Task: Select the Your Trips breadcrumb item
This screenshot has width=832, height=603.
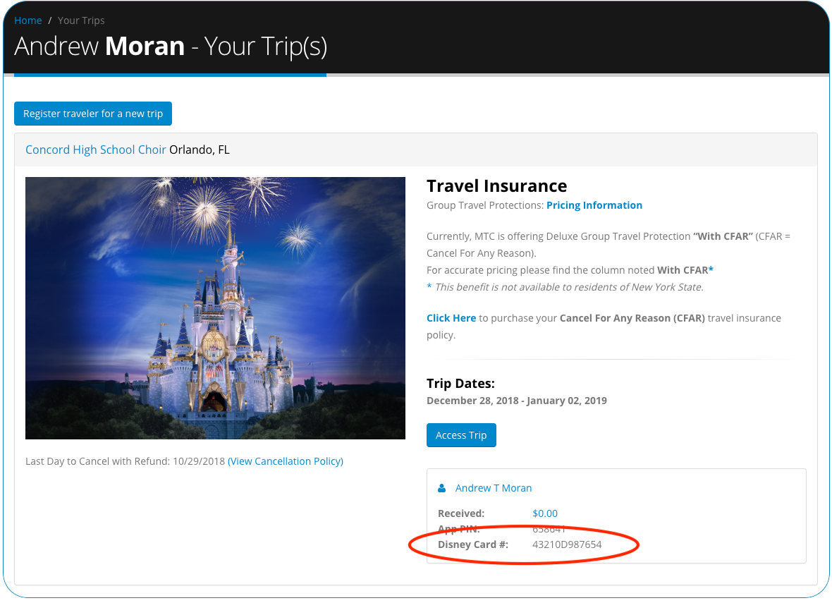Action: point(81,20)
